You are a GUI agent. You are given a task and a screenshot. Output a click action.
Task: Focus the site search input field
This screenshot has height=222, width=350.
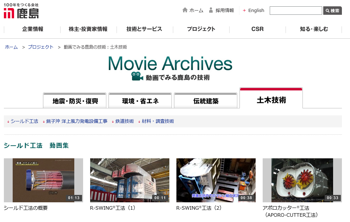click(x=296, y=11)
